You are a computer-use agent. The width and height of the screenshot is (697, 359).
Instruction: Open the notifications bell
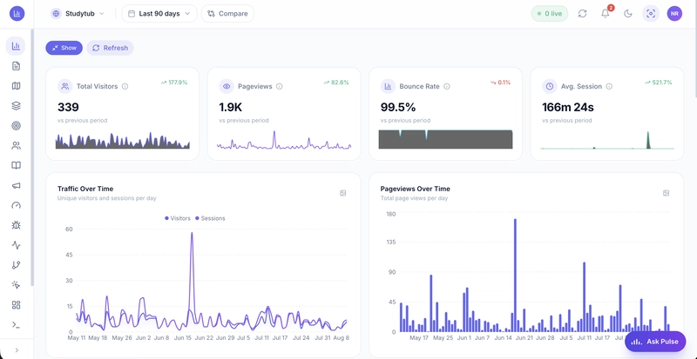coord(606,13)
